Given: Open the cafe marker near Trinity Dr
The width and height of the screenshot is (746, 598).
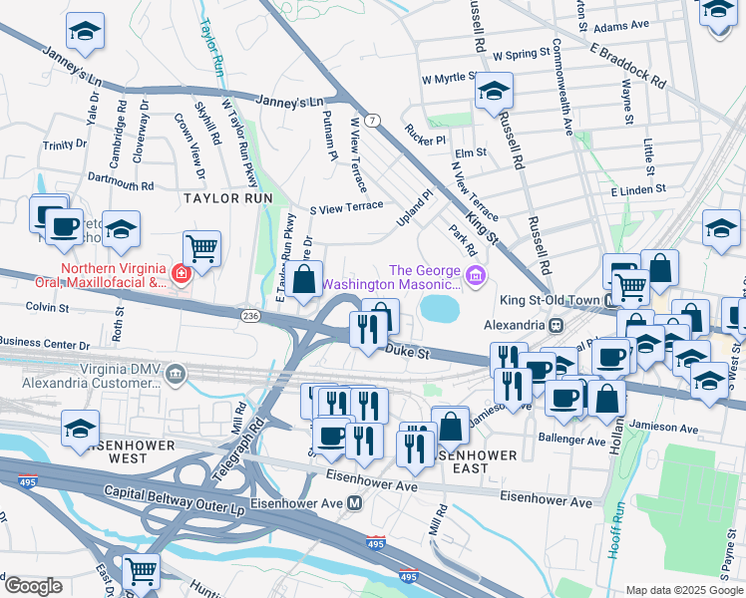Looking at the screenshot, I should pyautogui.click(x=64, y=230).
